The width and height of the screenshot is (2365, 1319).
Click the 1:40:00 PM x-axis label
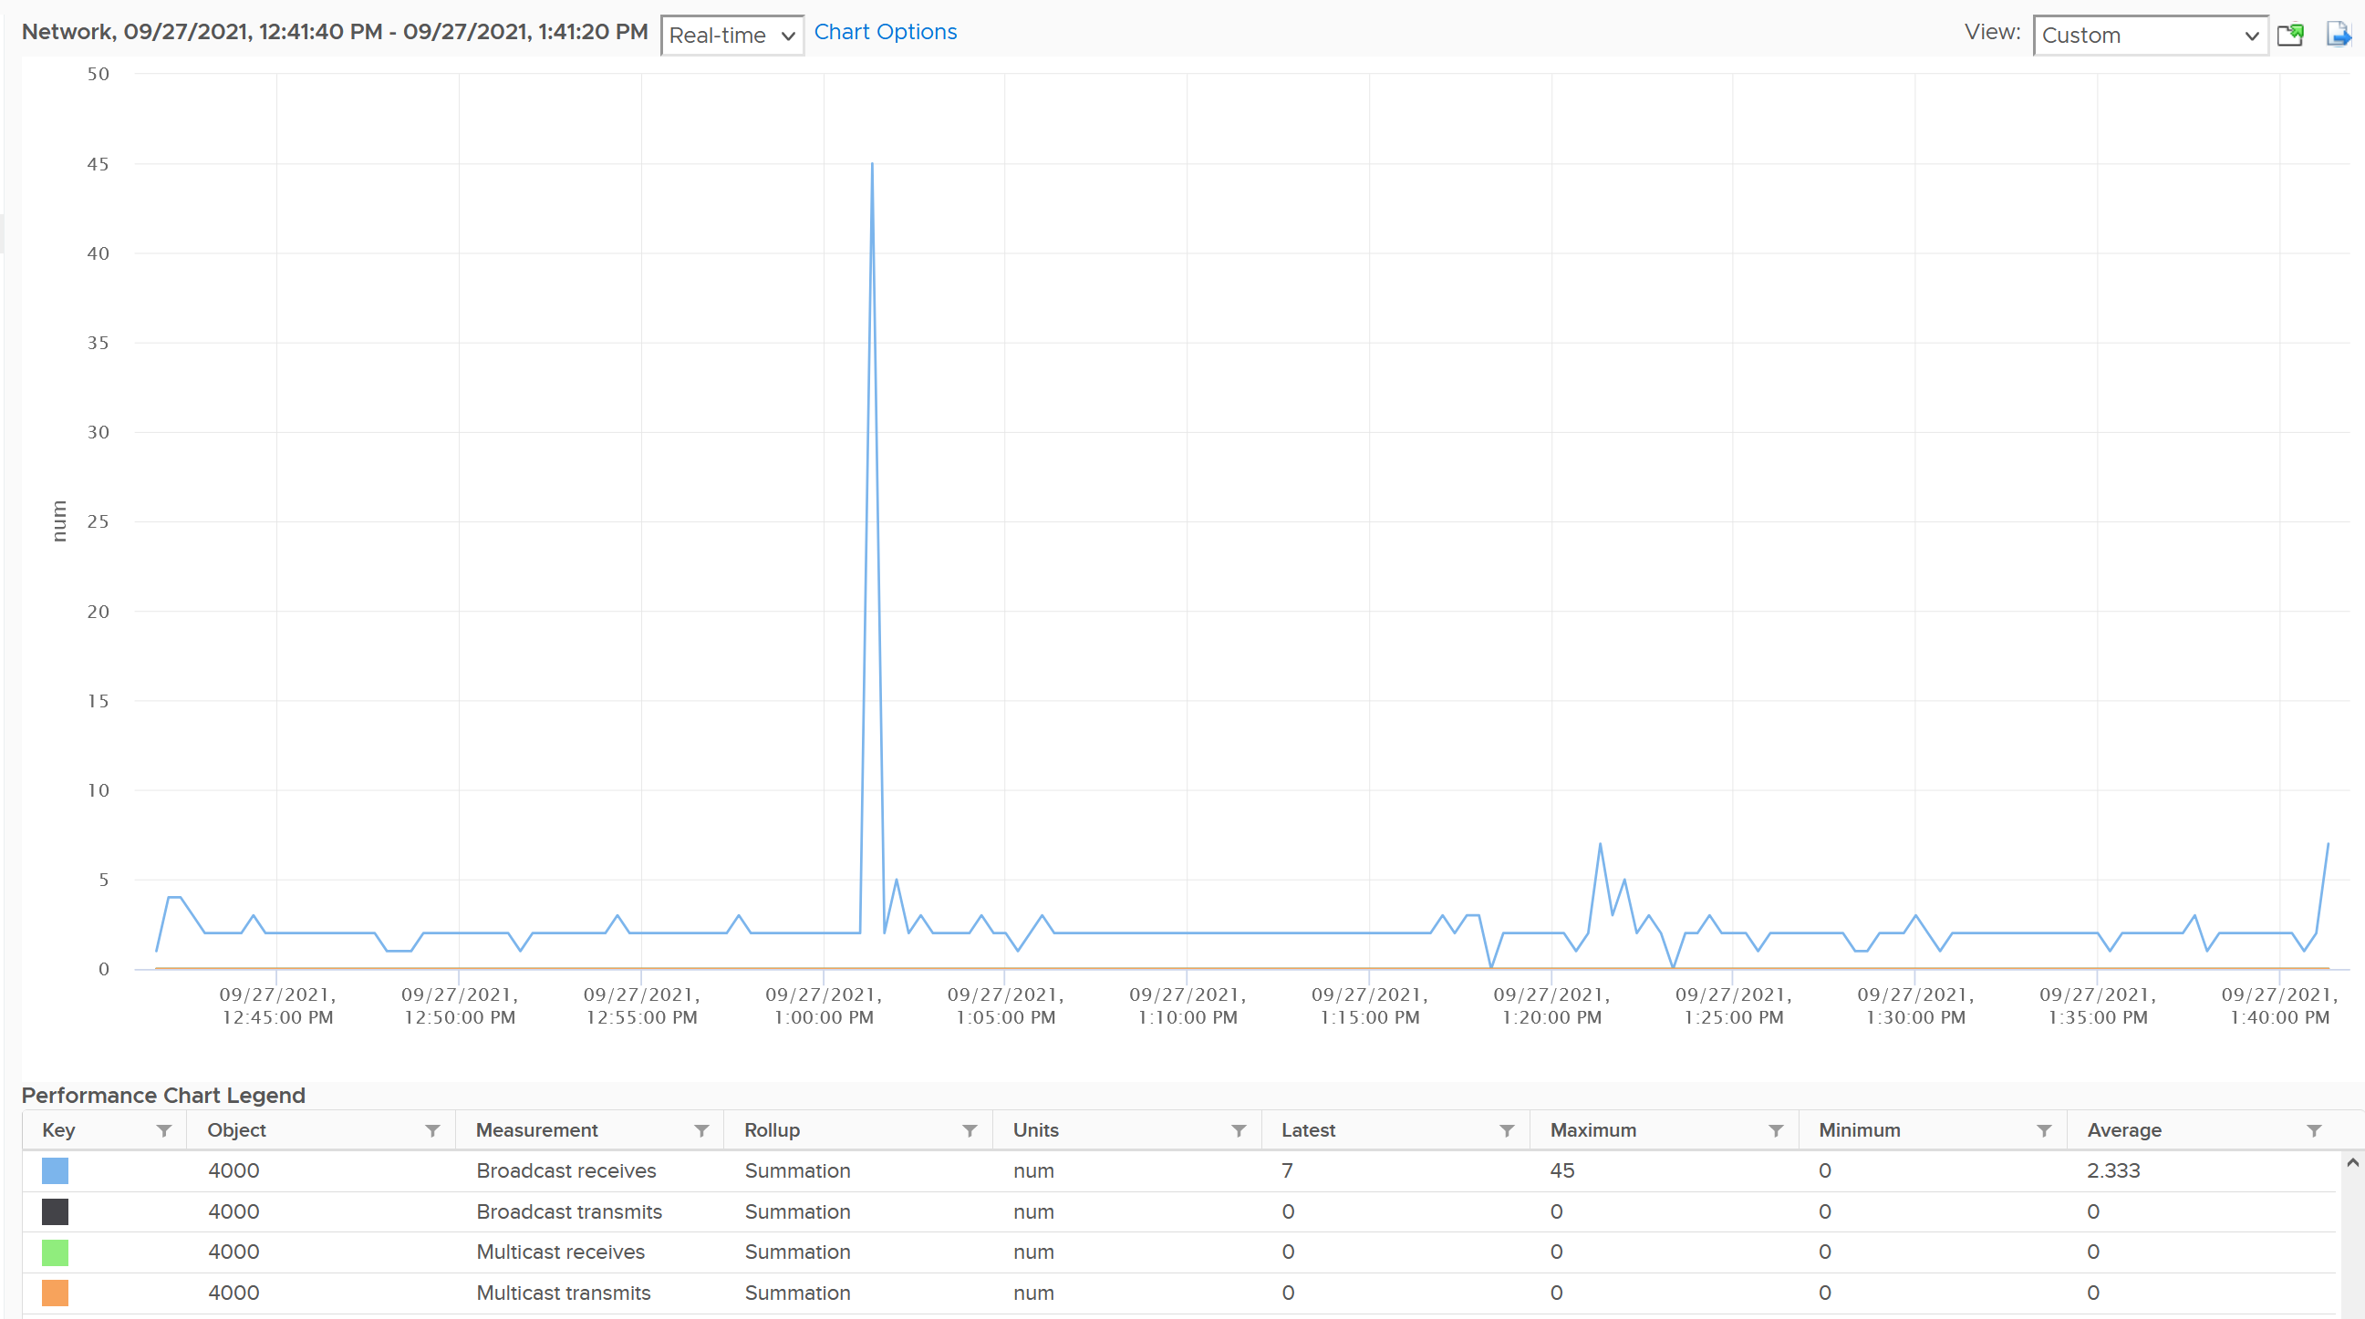pos(2279,1005)
